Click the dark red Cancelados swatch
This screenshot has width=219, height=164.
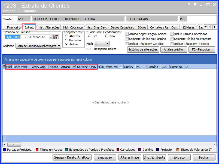coord(118,150)
